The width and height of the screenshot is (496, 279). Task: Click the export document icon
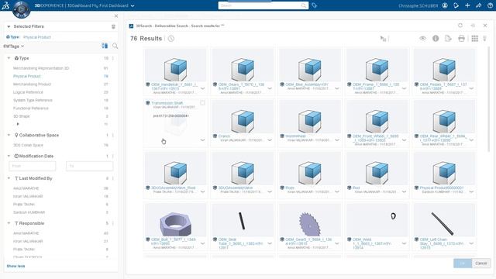click(x=448, y=38)
